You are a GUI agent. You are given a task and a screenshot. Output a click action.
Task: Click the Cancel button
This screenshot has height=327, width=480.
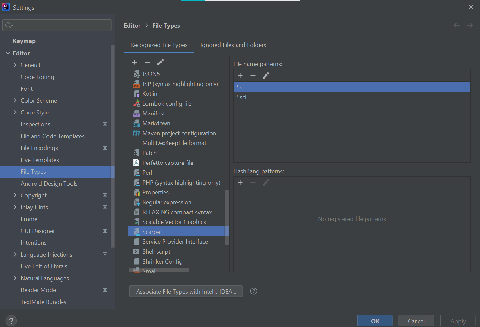coord(416,321)
